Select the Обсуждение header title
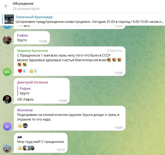This screenshot has width=165, height=155. pyautogui.click(x=23, y=4)
